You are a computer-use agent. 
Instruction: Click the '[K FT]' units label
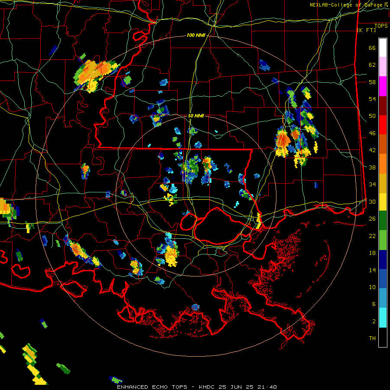pos(366,30)
